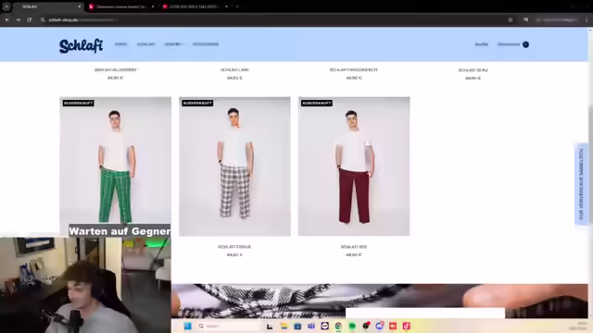Screen dimensions: 593x333
Task: Bookmark this page with the star icon
Action: [x=511, y=20]
